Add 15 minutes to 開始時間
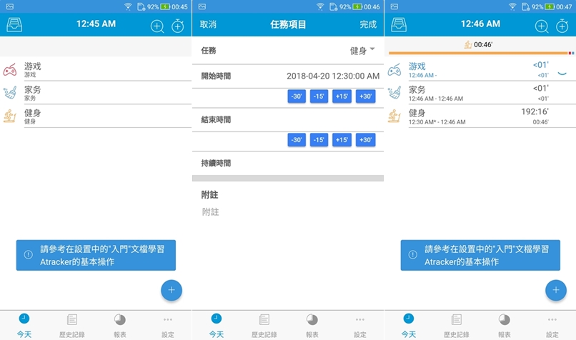576x340 pixels. (x=342, y=96)
